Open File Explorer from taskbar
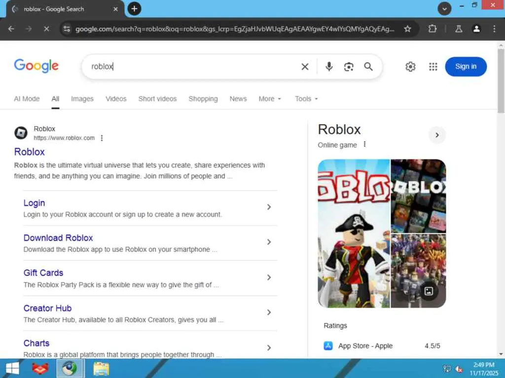The width and height of the screenshot is (505, 378). 101,368
